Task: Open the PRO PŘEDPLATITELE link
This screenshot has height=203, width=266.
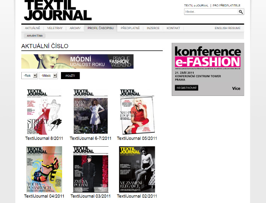Action: (x=226, y=6)
